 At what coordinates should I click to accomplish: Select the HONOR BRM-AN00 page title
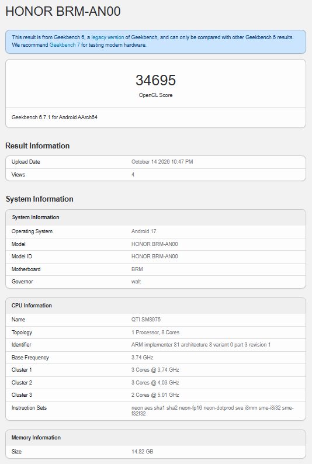[x=63, y=11]
